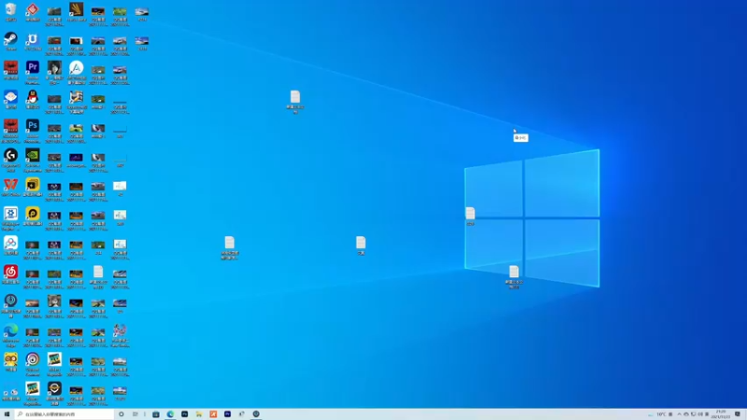Launch Steam from the desktop
This screenshot has height=420, width=747.
click(x=10, y=41)
